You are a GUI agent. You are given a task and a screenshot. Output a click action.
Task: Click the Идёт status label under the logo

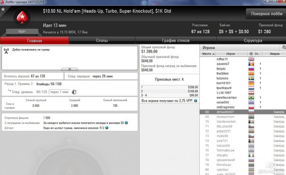pos(22,31)
